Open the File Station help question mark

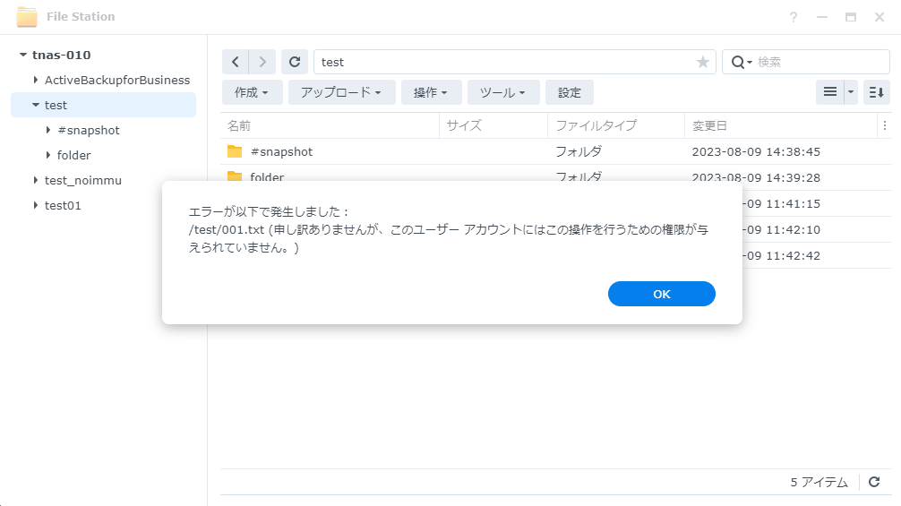point(794,17)
